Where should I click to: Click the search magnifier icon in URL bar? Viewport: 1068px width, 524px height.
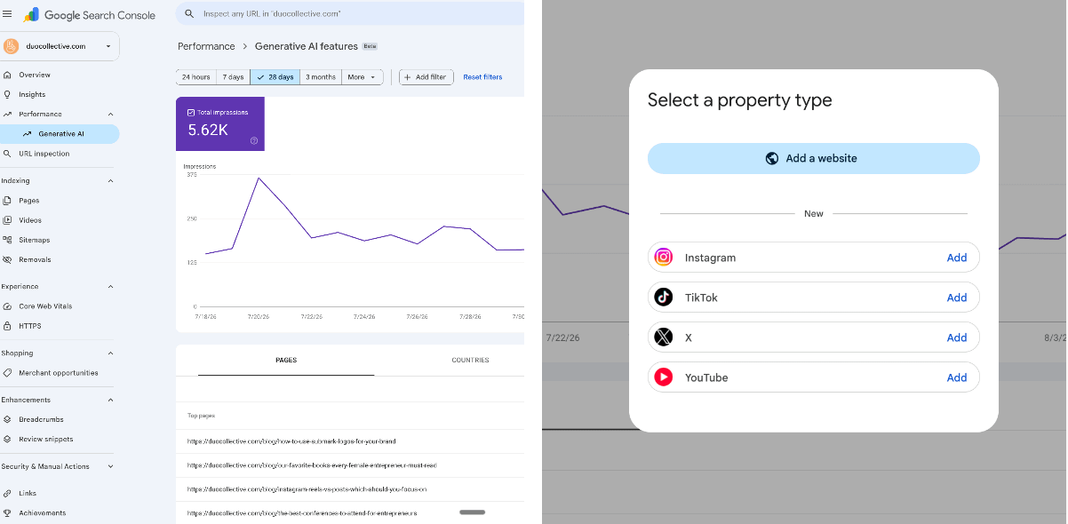point(189,14)
